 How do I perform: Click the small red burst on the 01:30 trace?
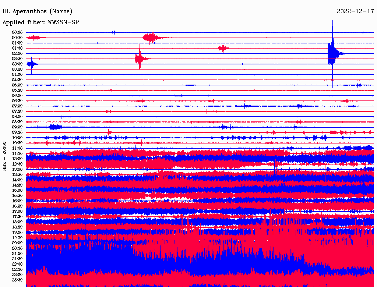pyautogui.click(x=222, y=48)
